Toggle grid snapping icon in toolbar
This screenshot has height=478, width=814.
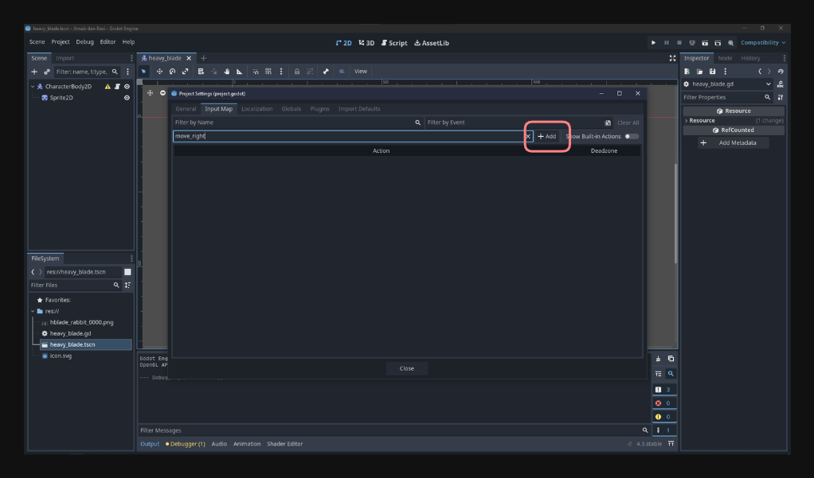[x=268, y=72]
